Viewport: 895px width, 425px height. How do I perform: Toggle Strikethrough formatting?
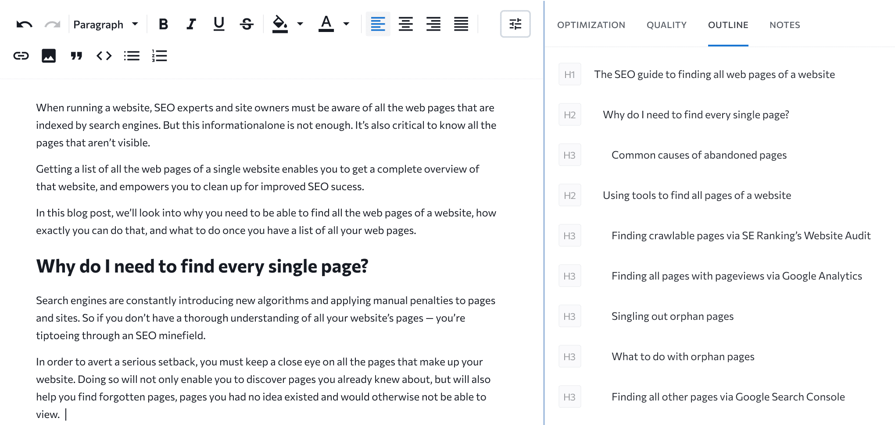coord(247,24)
